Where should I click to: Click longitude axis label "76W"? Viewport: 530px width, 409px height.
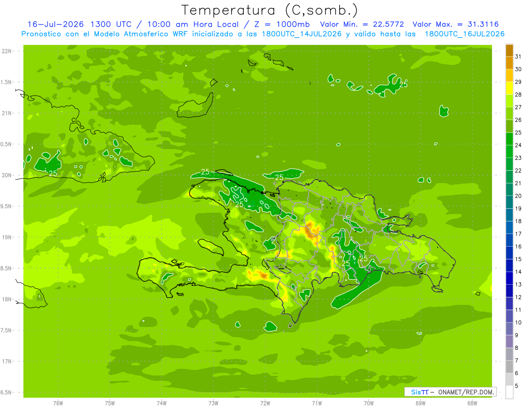click(58, 403)
